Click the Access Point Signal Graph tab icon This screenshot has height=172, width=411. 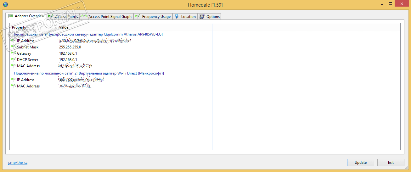(84, 16)
